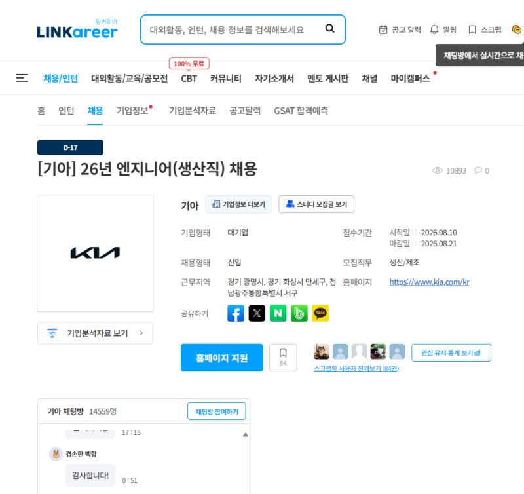Screen dimensions: 524x494
Task: Click 기업정보 더보기 button
Action: point(238,204)
